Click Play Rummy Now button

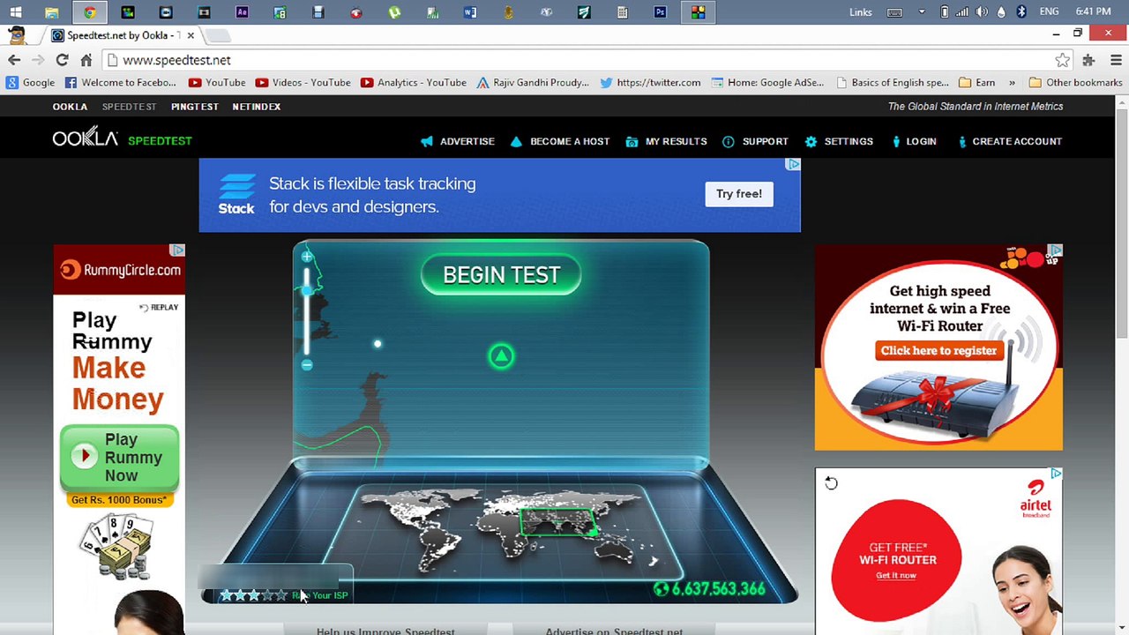click(x=119, y=458)
